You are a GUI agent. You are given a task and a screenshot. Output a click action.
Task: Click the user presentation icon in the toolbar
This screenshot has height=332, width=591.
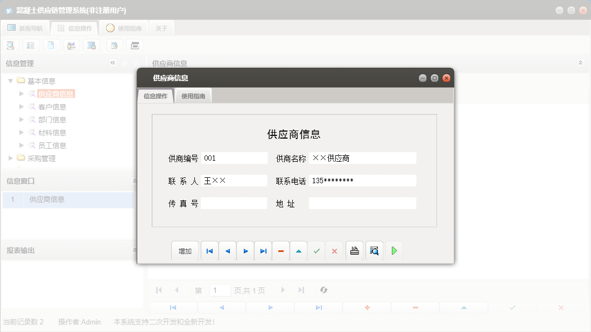click(x=71, y=45)
